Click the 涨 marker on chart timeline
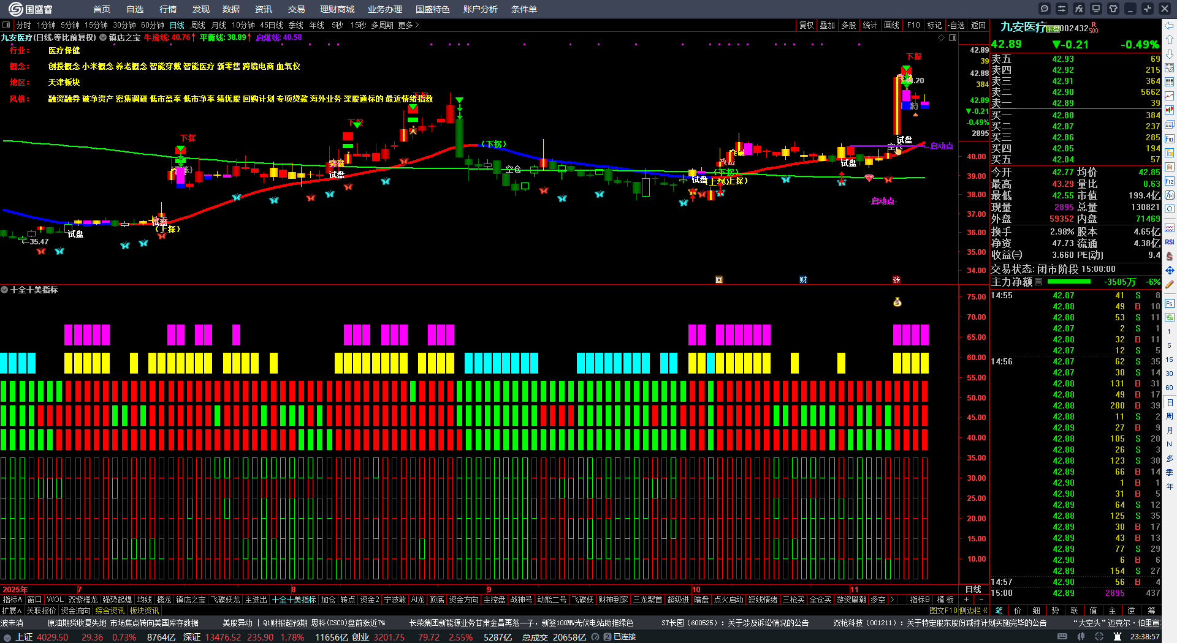This screenshot has width=1177, height=643. click(896, 280)
